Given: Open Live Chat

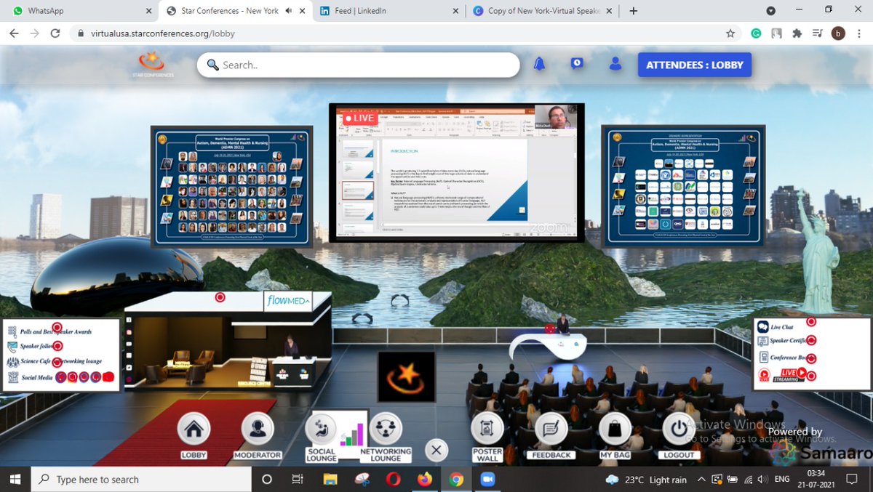Looking at the screenshot, I should click(782, 327).
